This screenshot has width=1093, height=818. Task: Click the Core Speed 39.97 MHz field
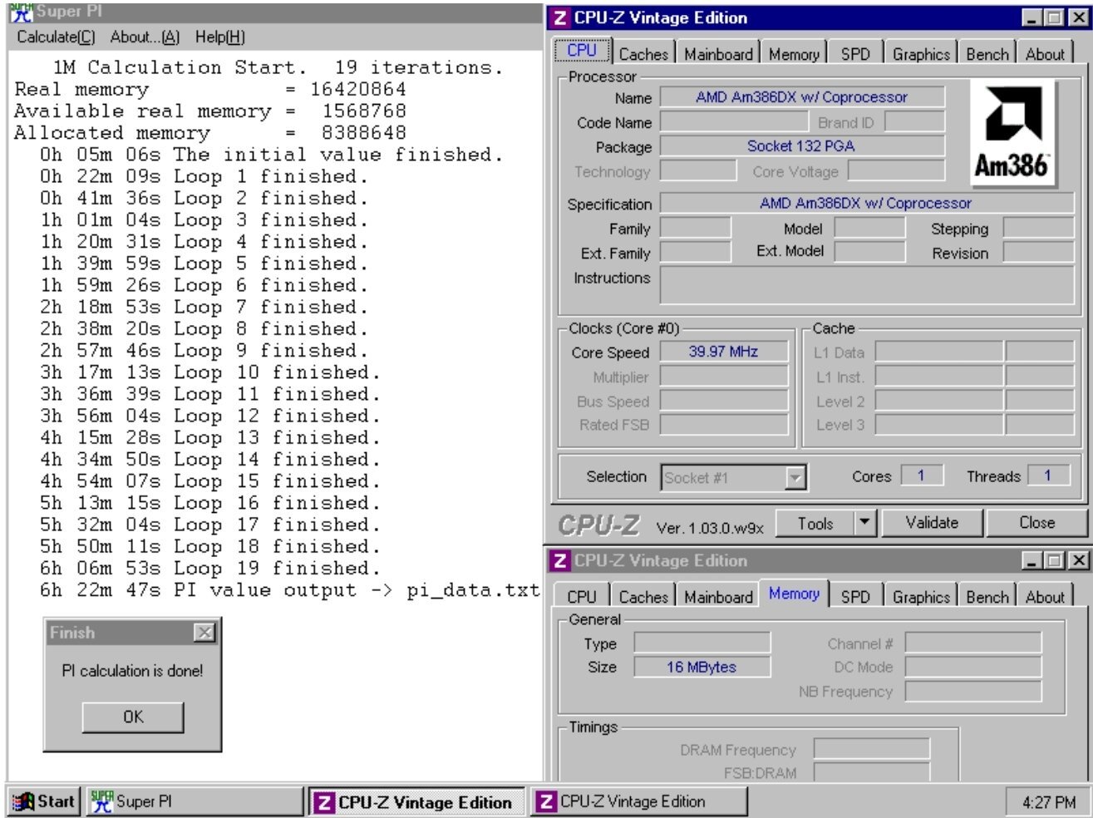[723, 352]
